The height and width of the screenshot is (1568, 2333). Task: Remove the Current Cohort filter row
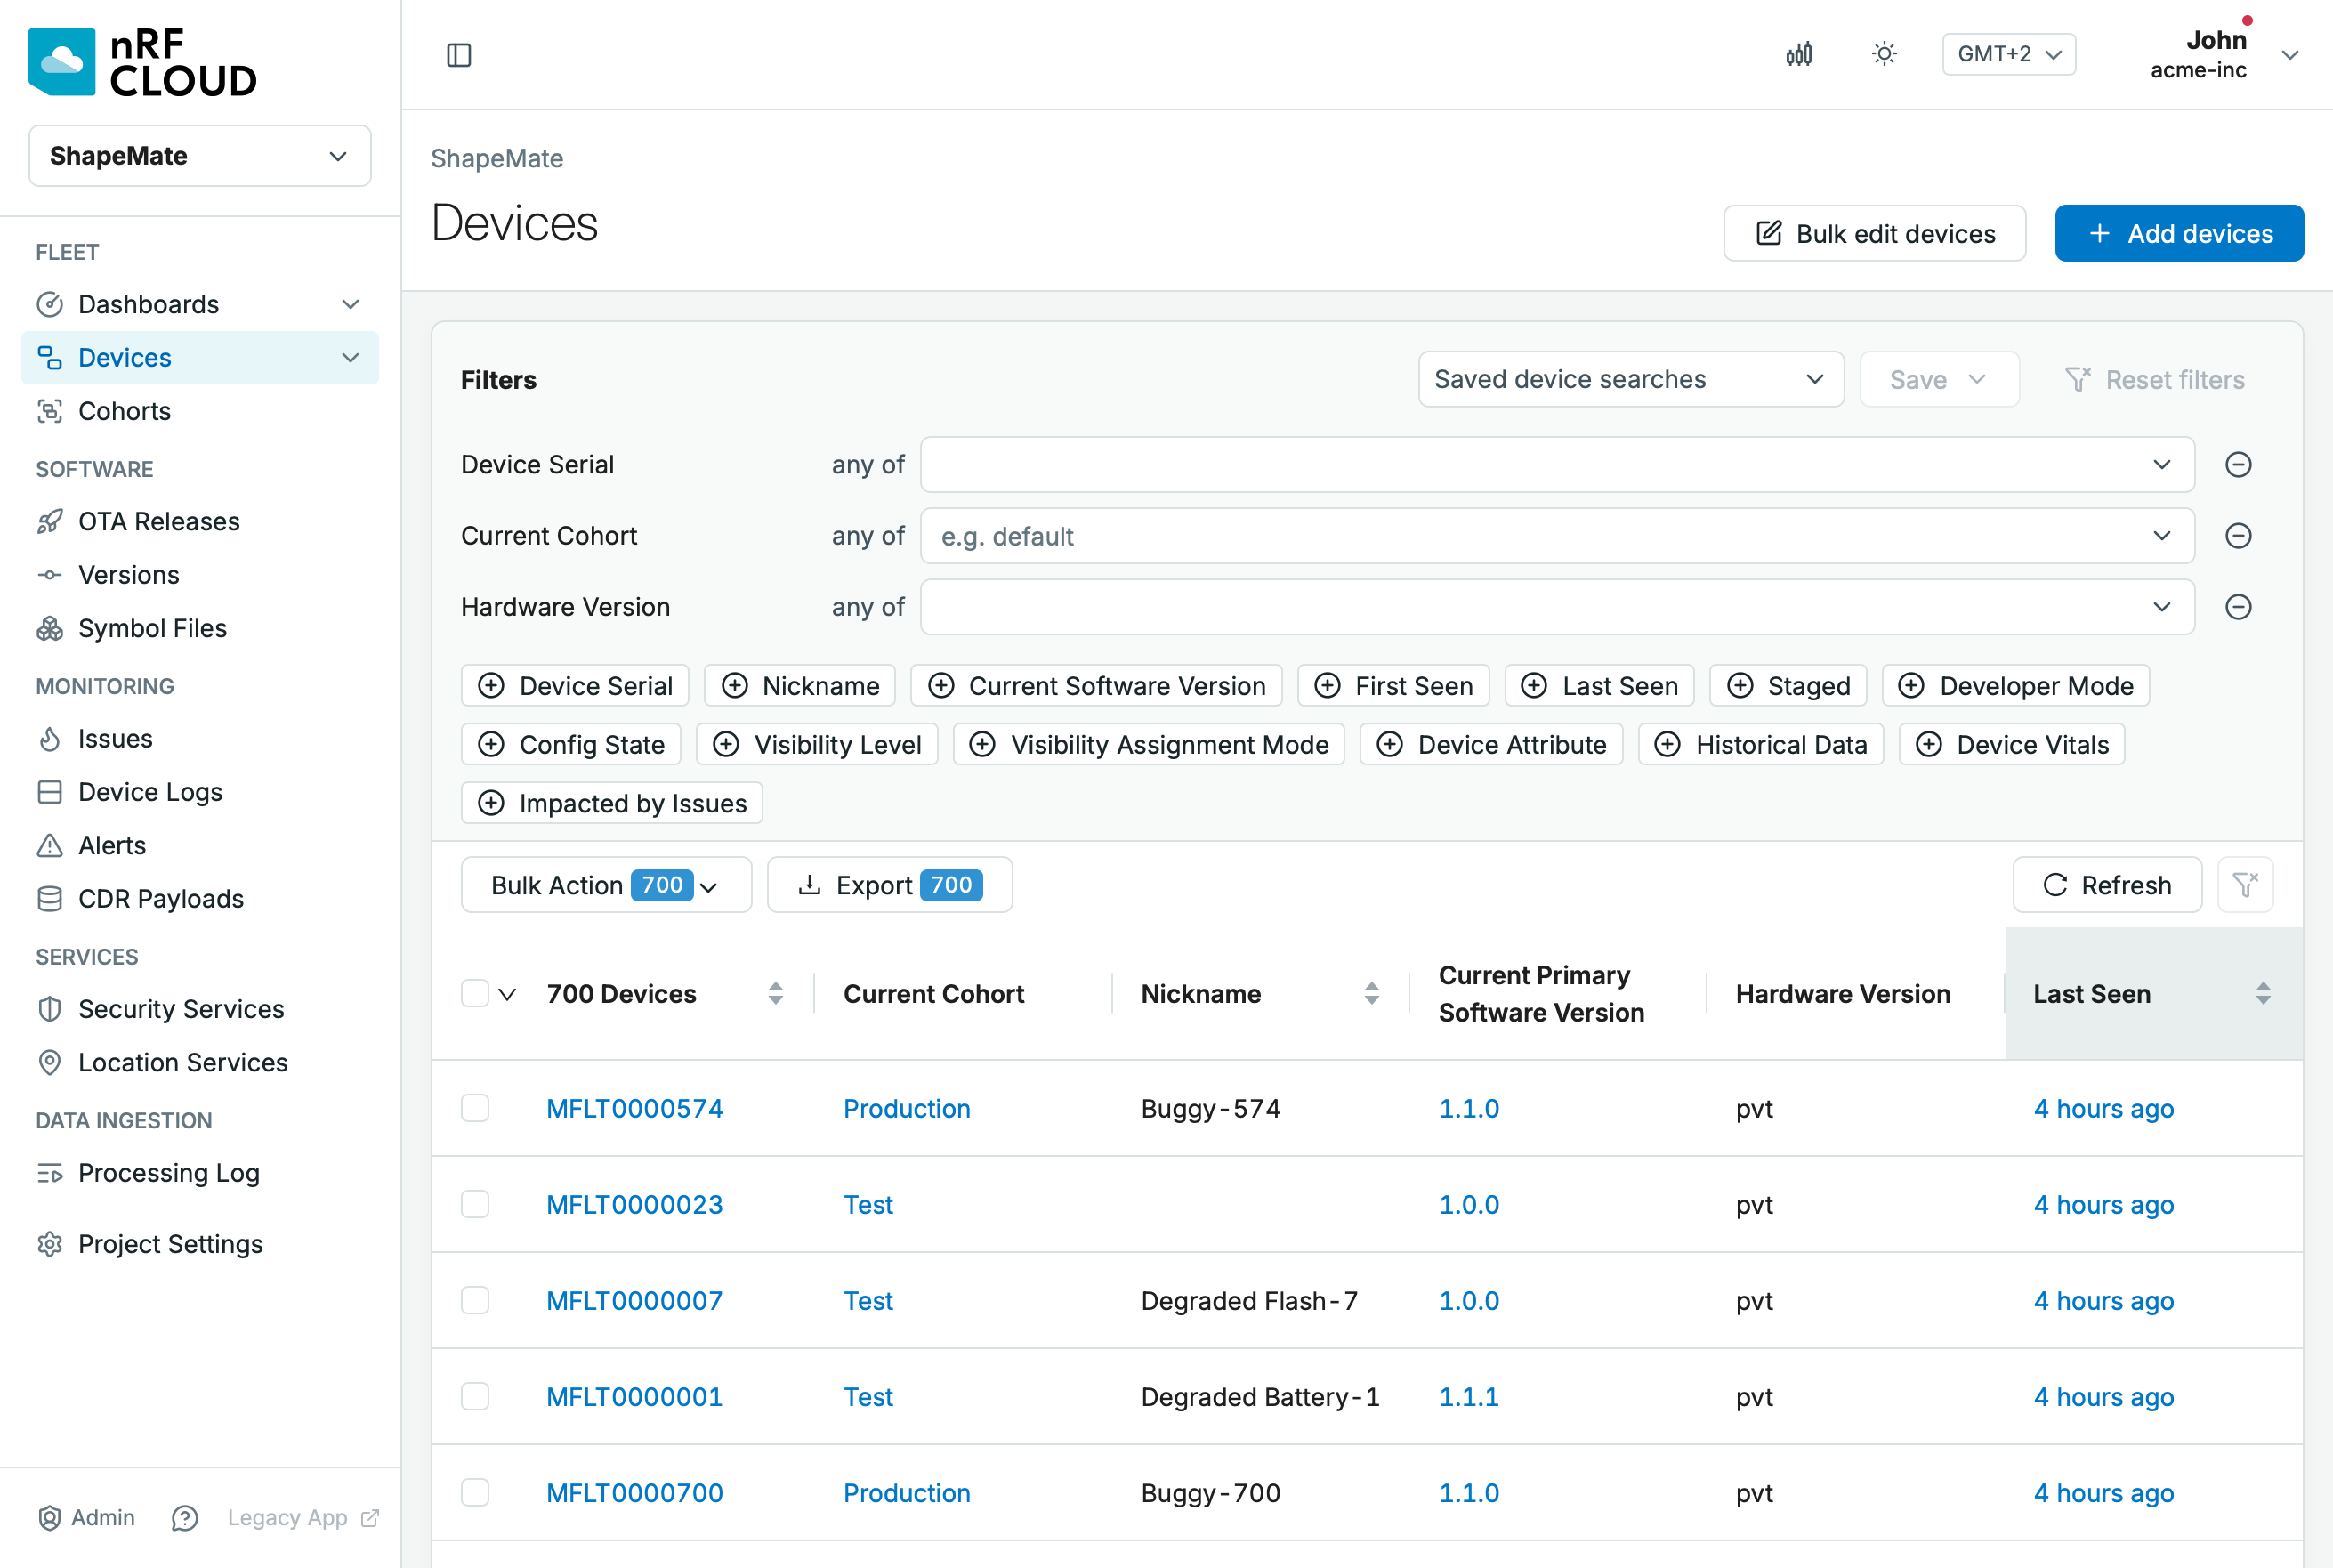coord(2238,536)
